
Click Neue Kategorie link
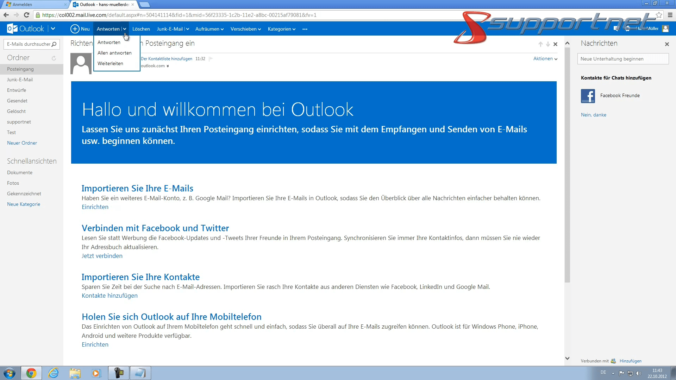click(x=24, y=204)
